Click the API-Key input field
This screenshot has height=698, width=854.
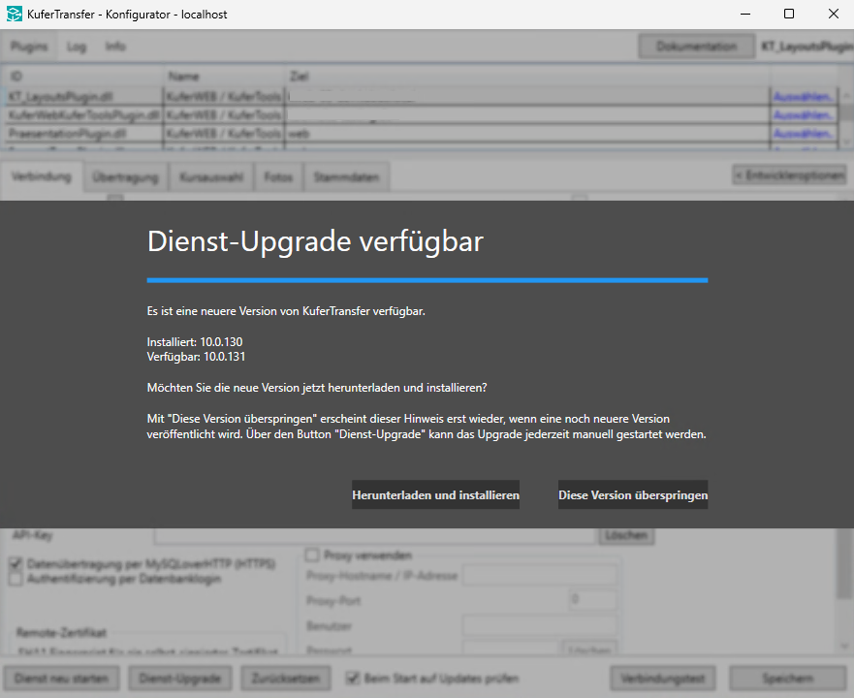click(375, 536)
